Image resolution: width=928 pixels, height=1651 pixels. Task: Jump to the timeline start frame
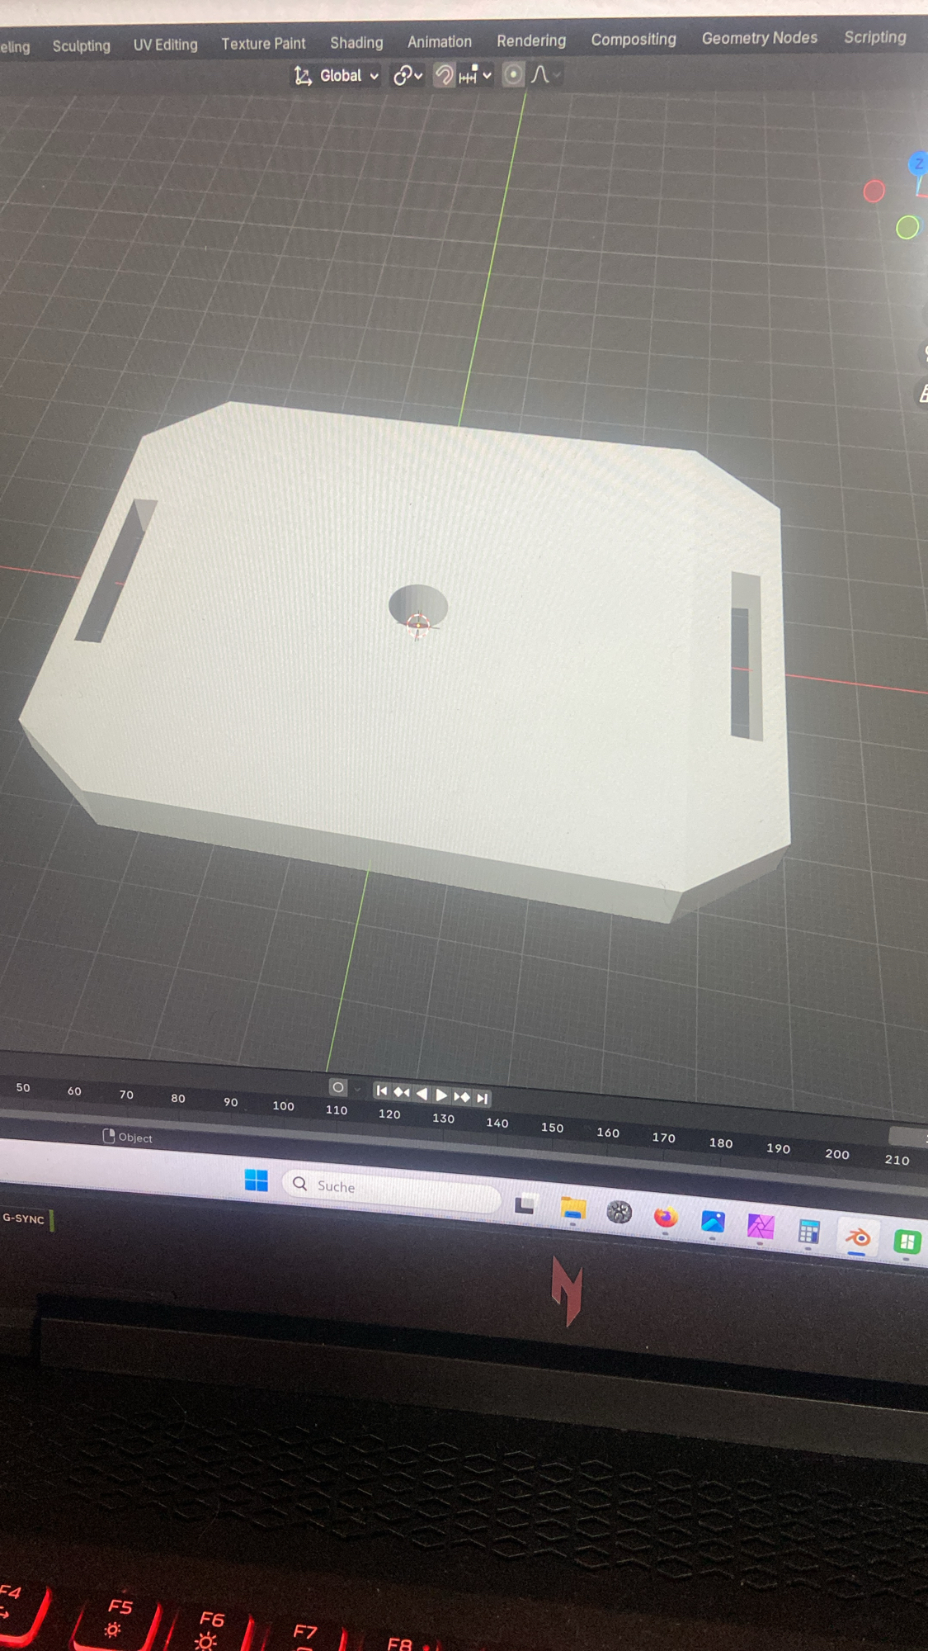(381, 1091)
